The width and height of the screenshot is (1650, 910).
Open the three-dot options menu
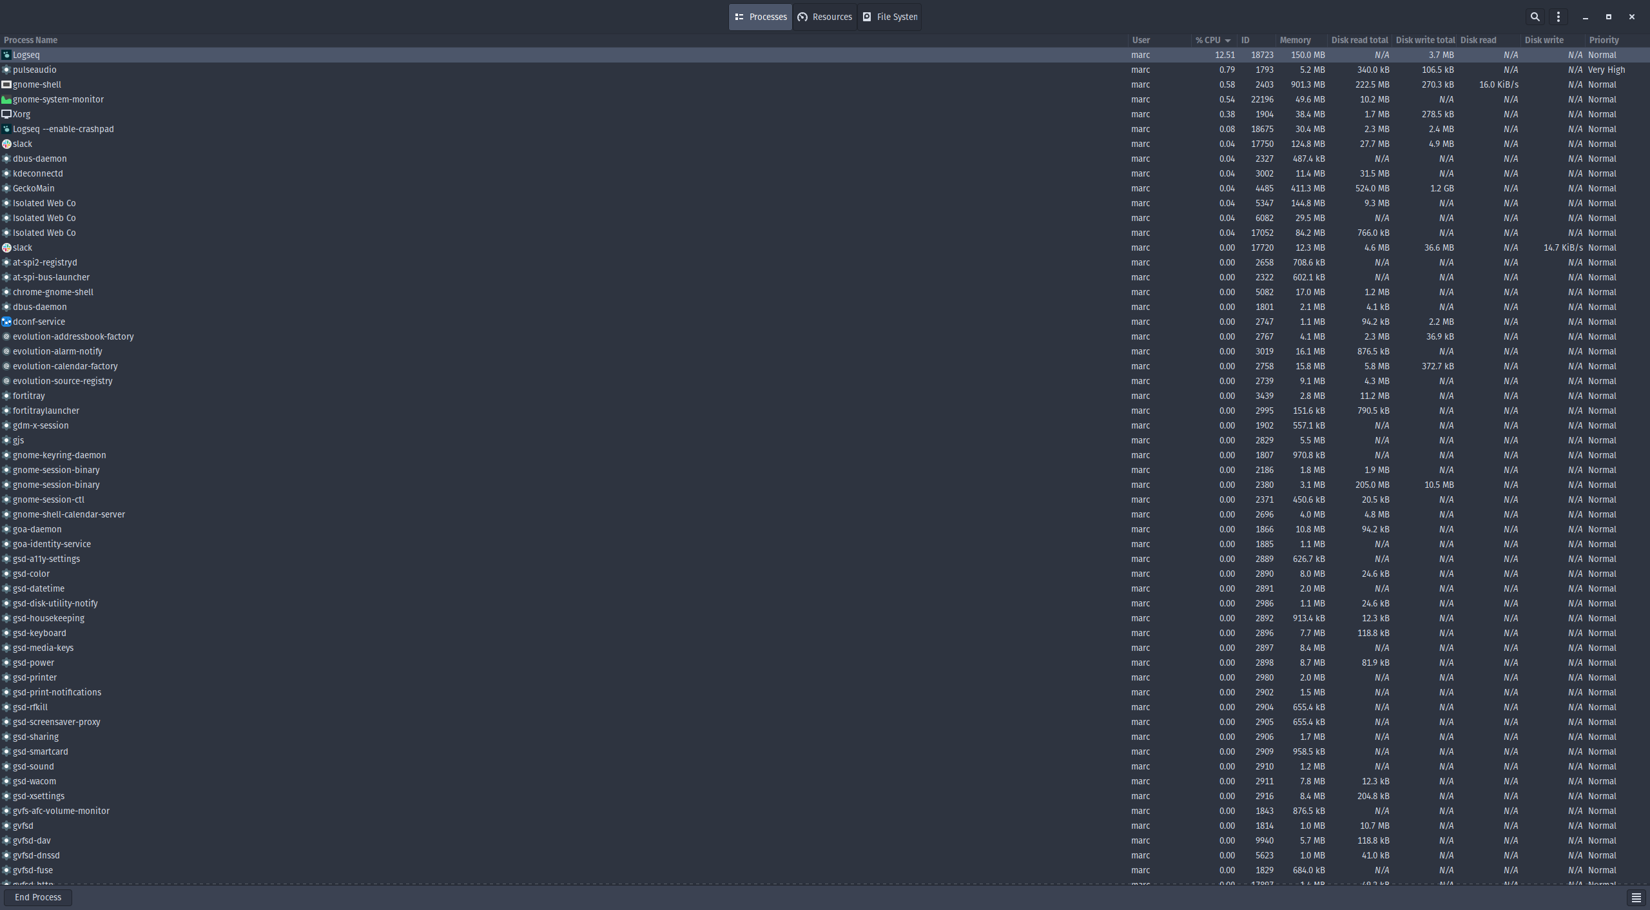click(x=1558, y=16)
